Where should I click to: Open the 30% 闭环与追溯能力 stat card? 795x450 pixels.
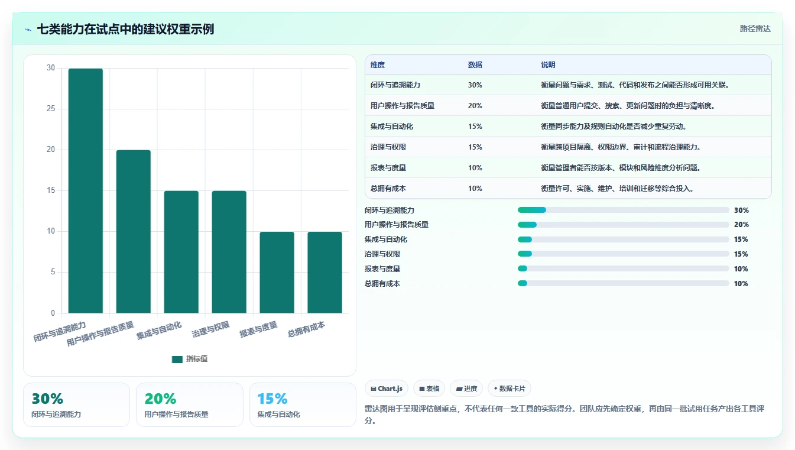coord(76,404)
